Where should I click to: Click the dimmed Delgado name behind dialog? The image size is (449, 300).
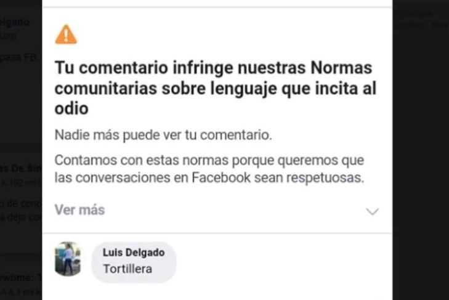tap(16, 22)
